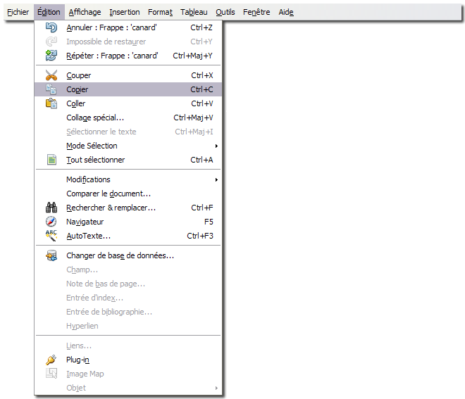Click the greyed Sélectionner le texte entry
The image size is (465, 399).
[x=128, y=132]
